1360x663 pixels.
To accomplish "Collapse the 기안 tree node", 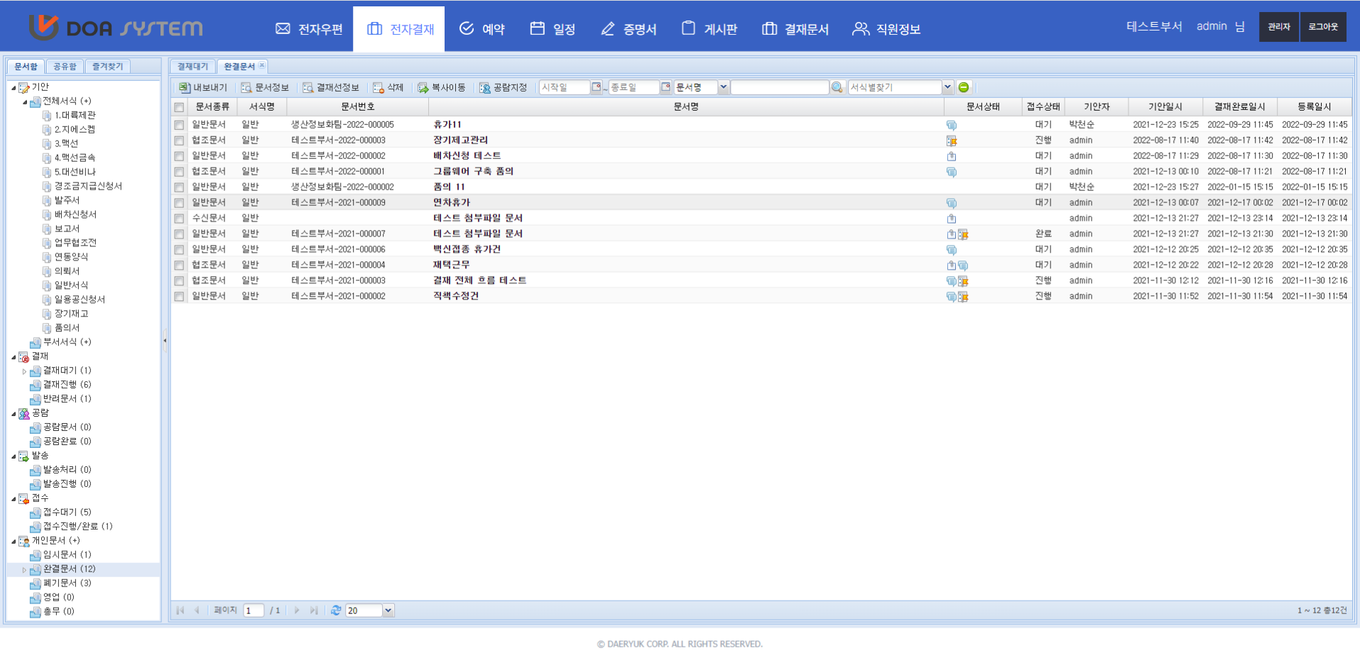I will tap(13, 87).
